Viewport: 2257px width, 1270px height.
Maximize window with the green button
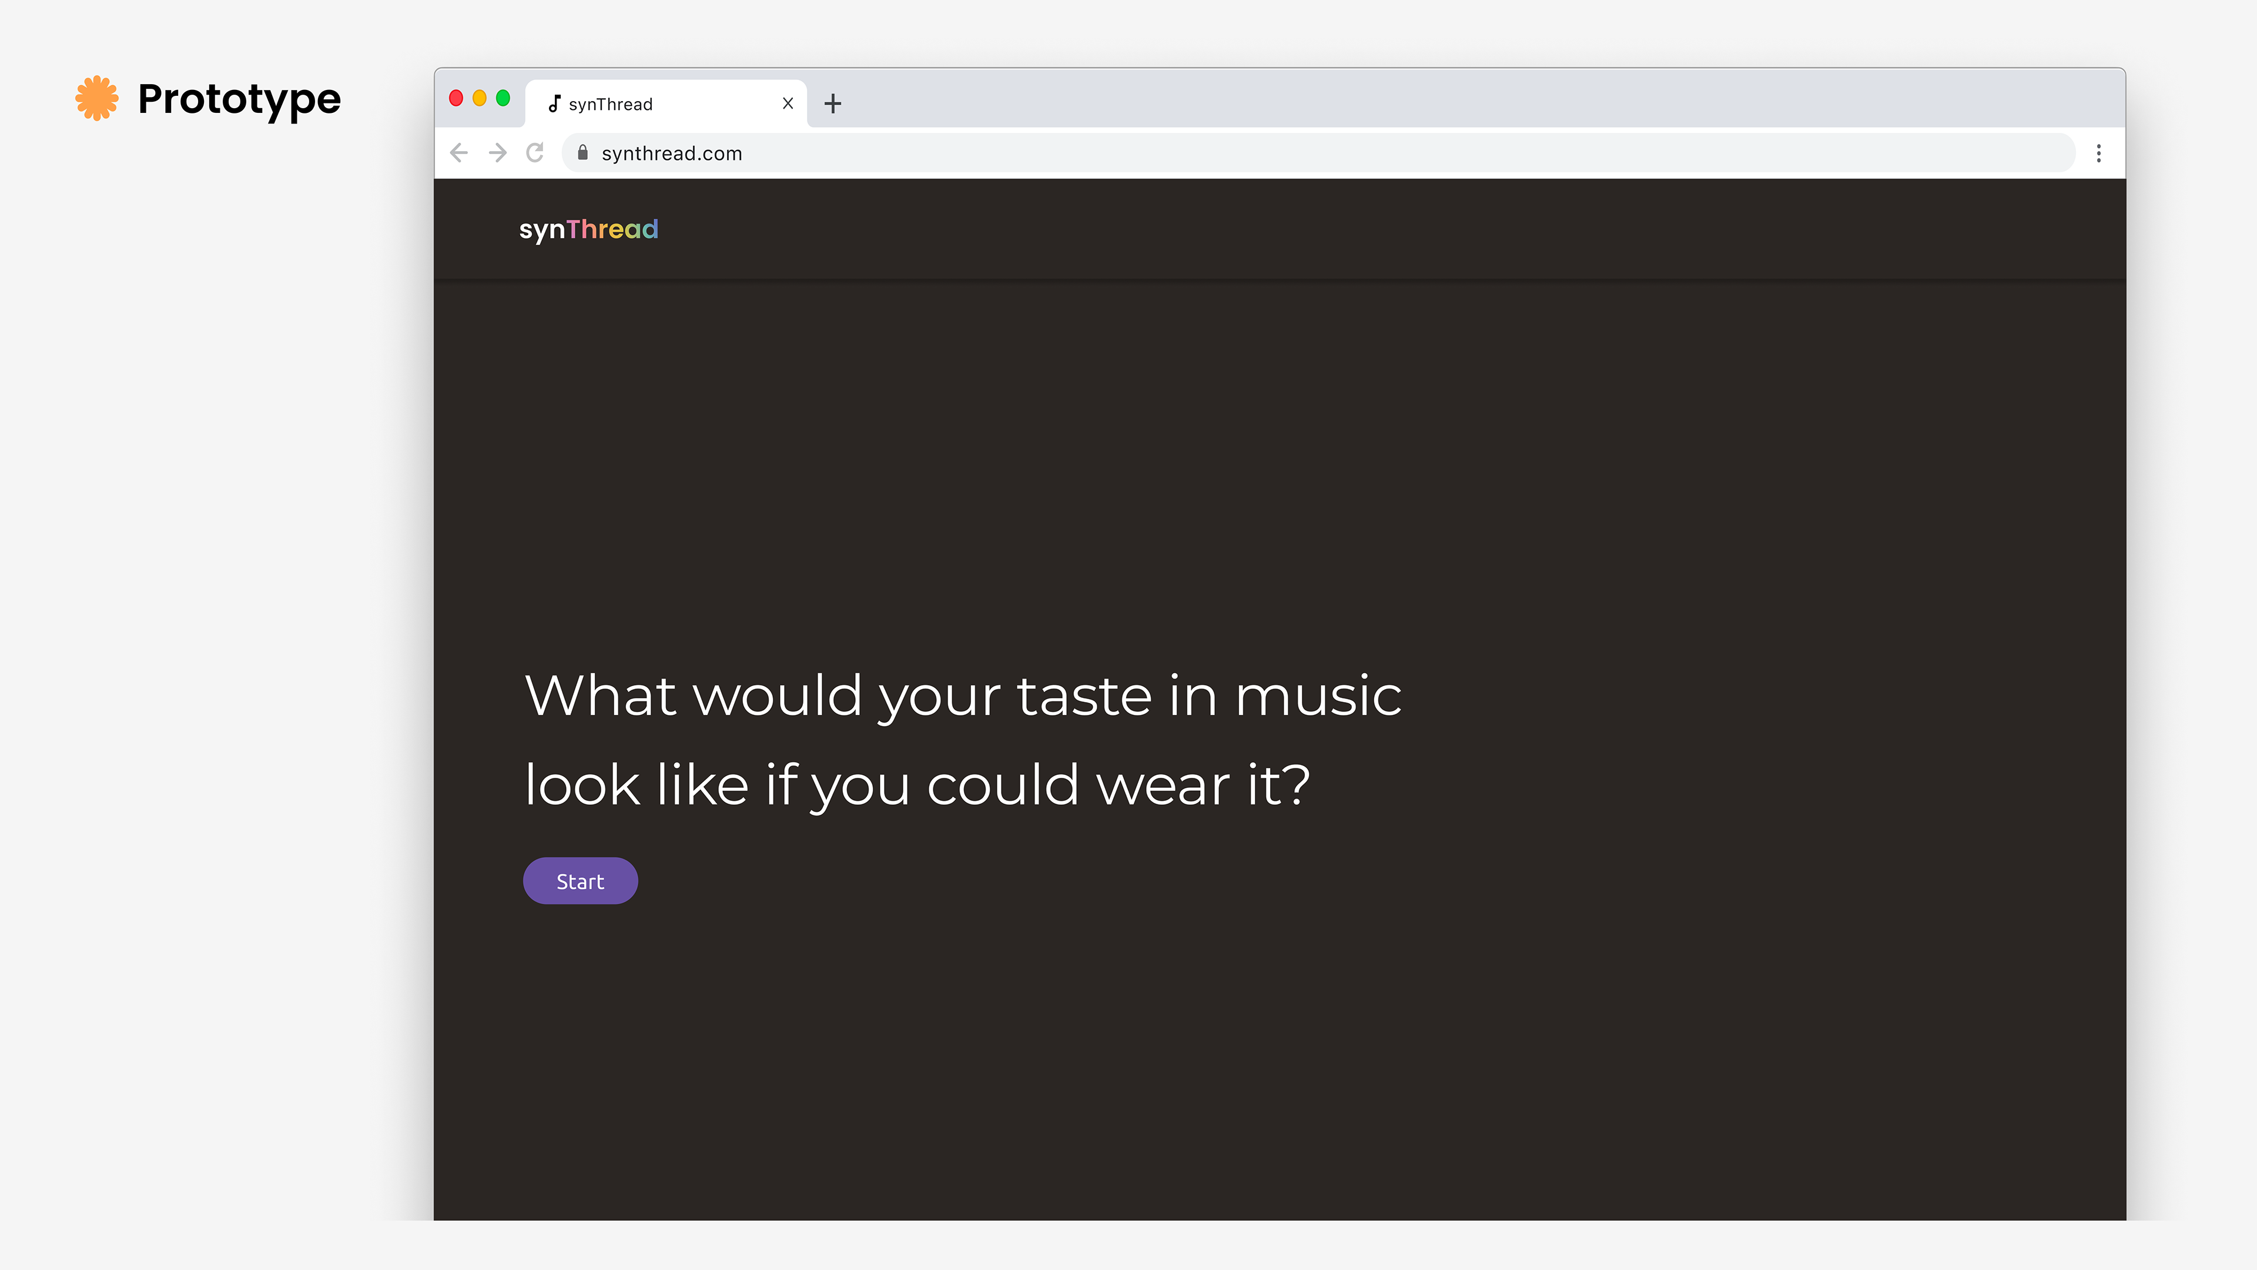(503, 98)
